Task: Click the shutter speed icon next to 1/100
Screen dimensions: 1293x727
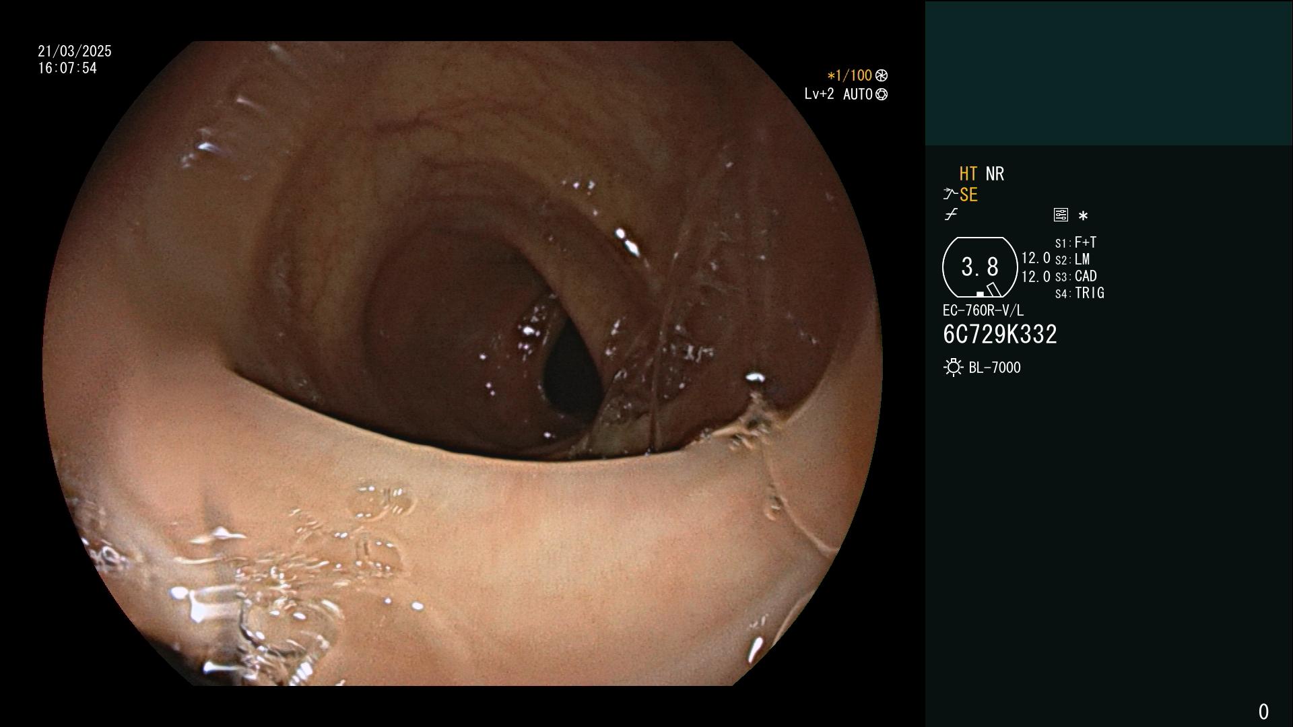Action: (882, 75)
